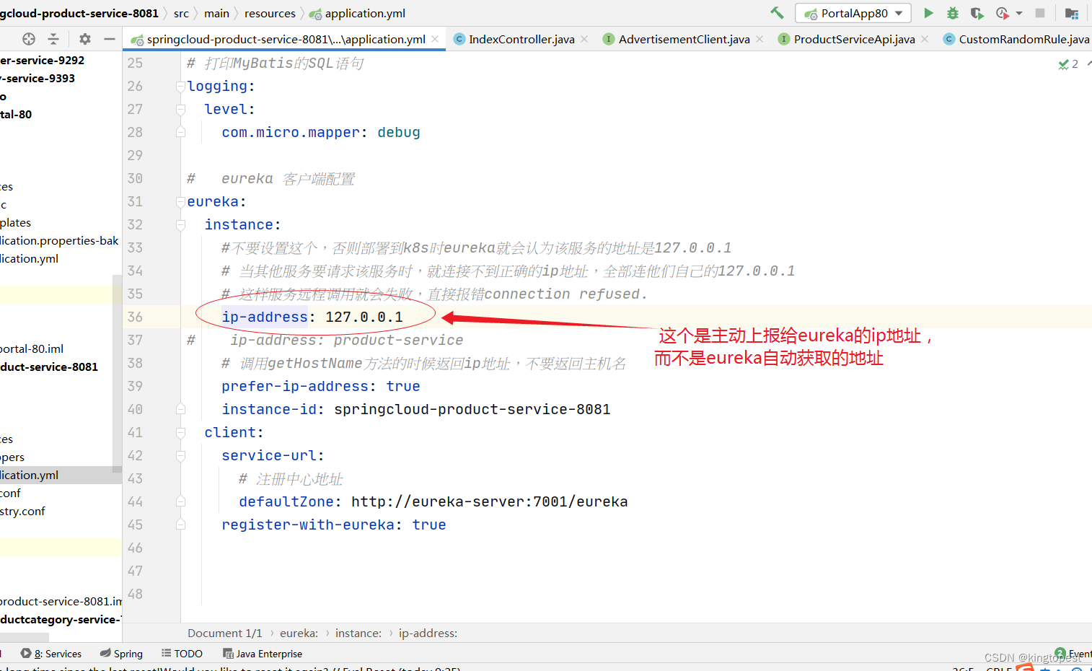
Task: Close the ProductServiceApi.java tab
Action: coord(924,39)
